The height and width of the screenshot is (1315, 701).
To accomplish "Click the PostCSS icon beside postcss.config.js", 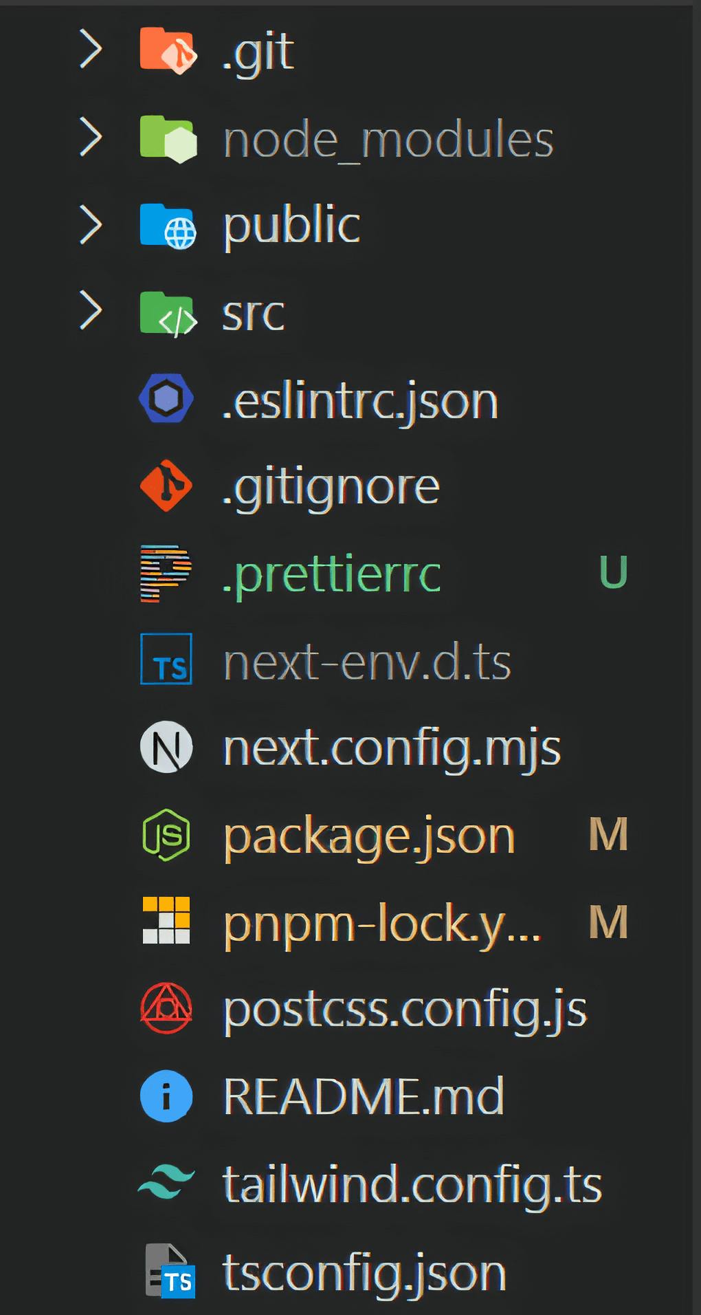I will 166,1009.
